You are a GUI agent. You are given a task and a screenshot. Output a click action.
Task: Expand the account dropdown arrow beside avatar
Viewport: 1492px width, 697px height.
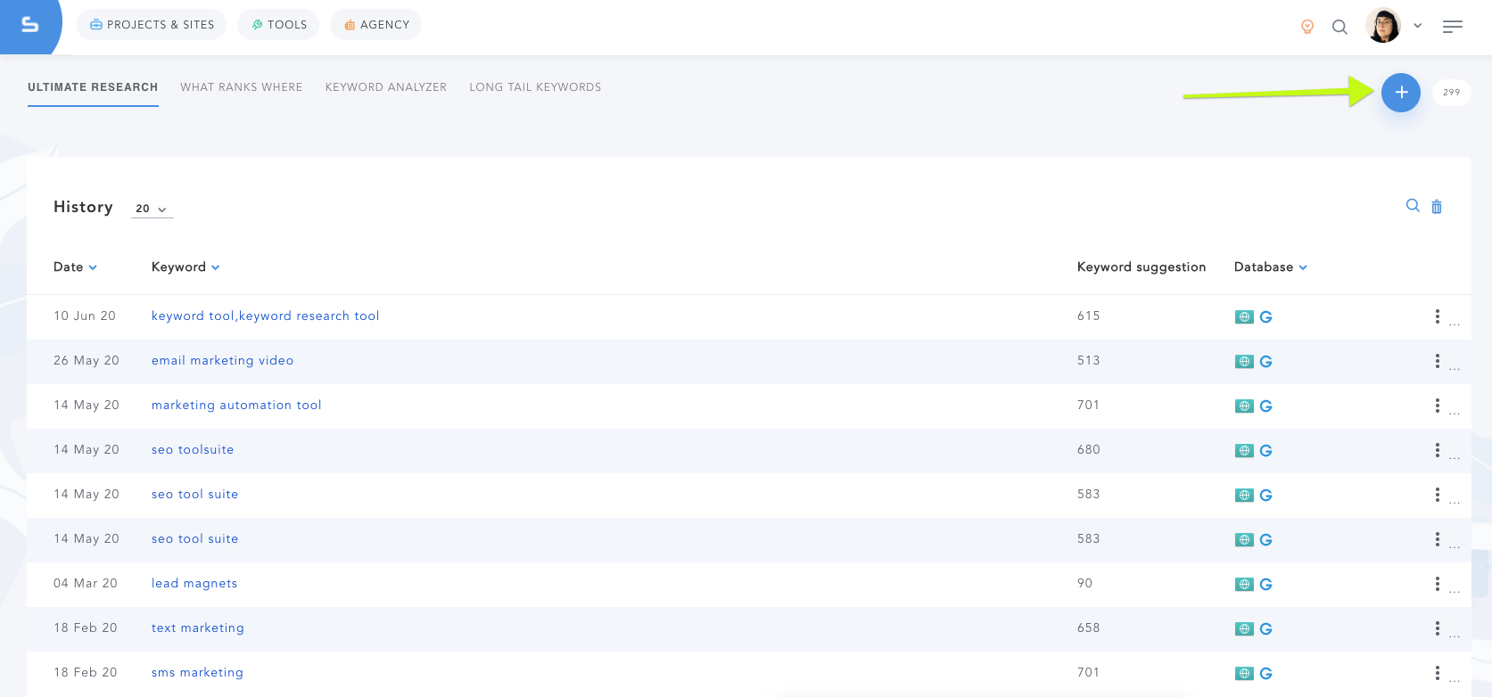pos(1417,26)
